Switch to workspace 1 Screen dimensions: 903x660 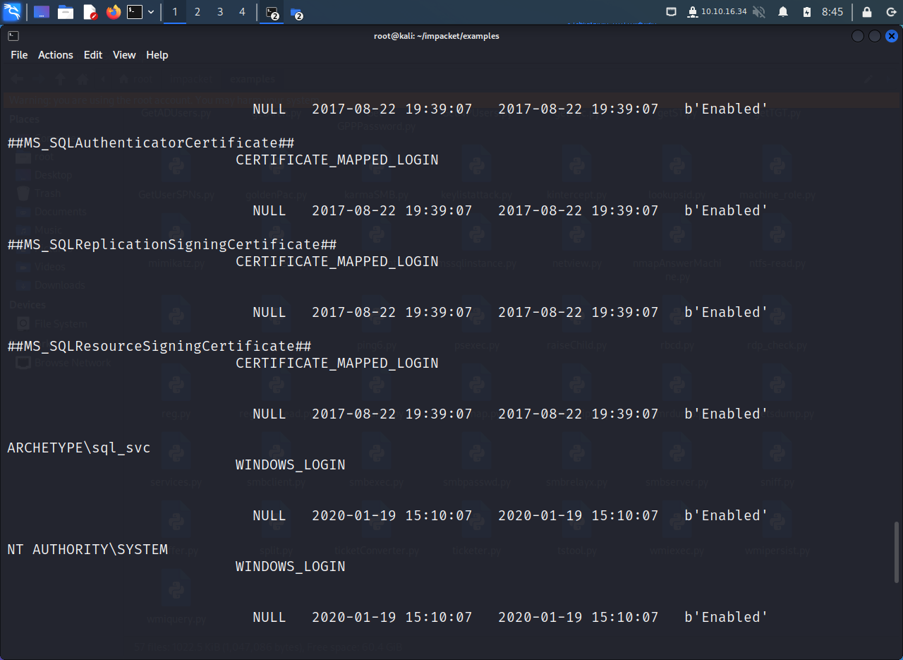click(175, 12)
